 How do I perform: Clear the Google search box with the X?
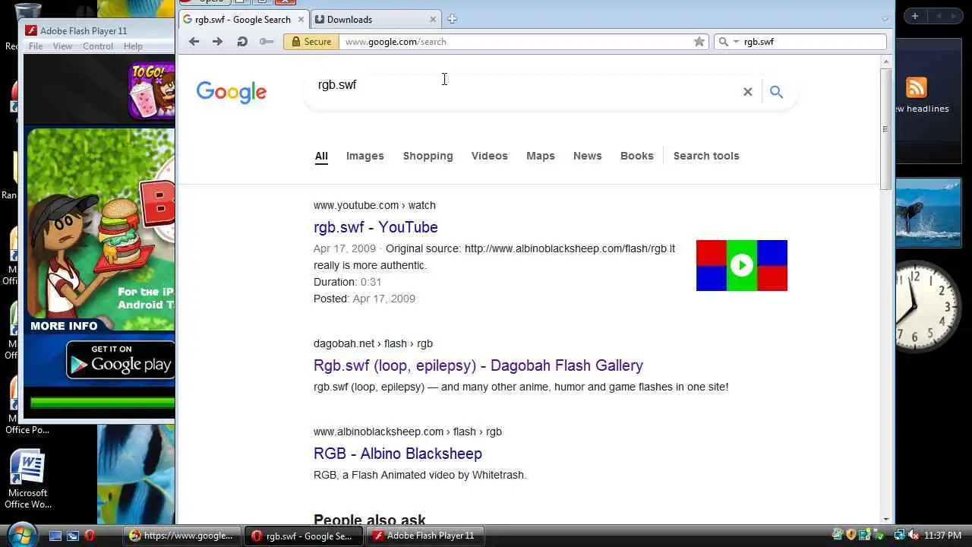pos(747,92)
